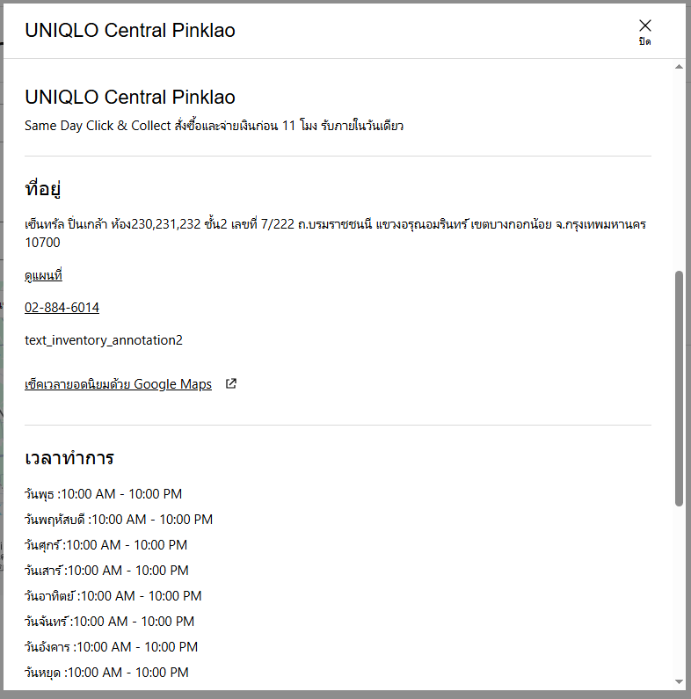
Task: Select the วันศุกร์ opening hours row
Action: coord(105,545)
